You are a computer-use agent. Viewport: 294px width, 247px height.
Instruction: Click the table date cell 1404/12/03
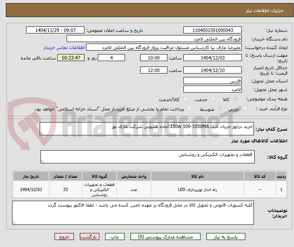click(x=31, y=189)
